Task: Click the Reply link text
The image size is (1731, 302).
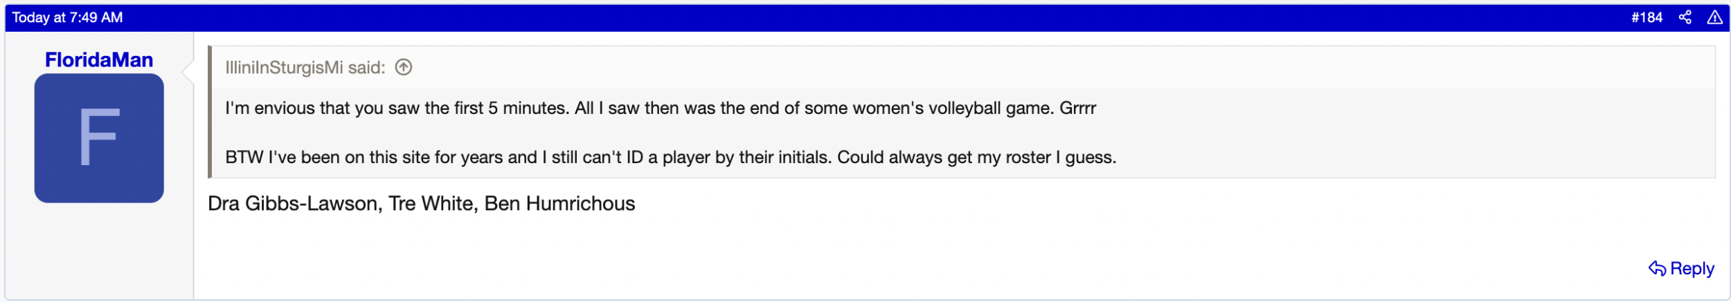Action: click(1692, 268)
